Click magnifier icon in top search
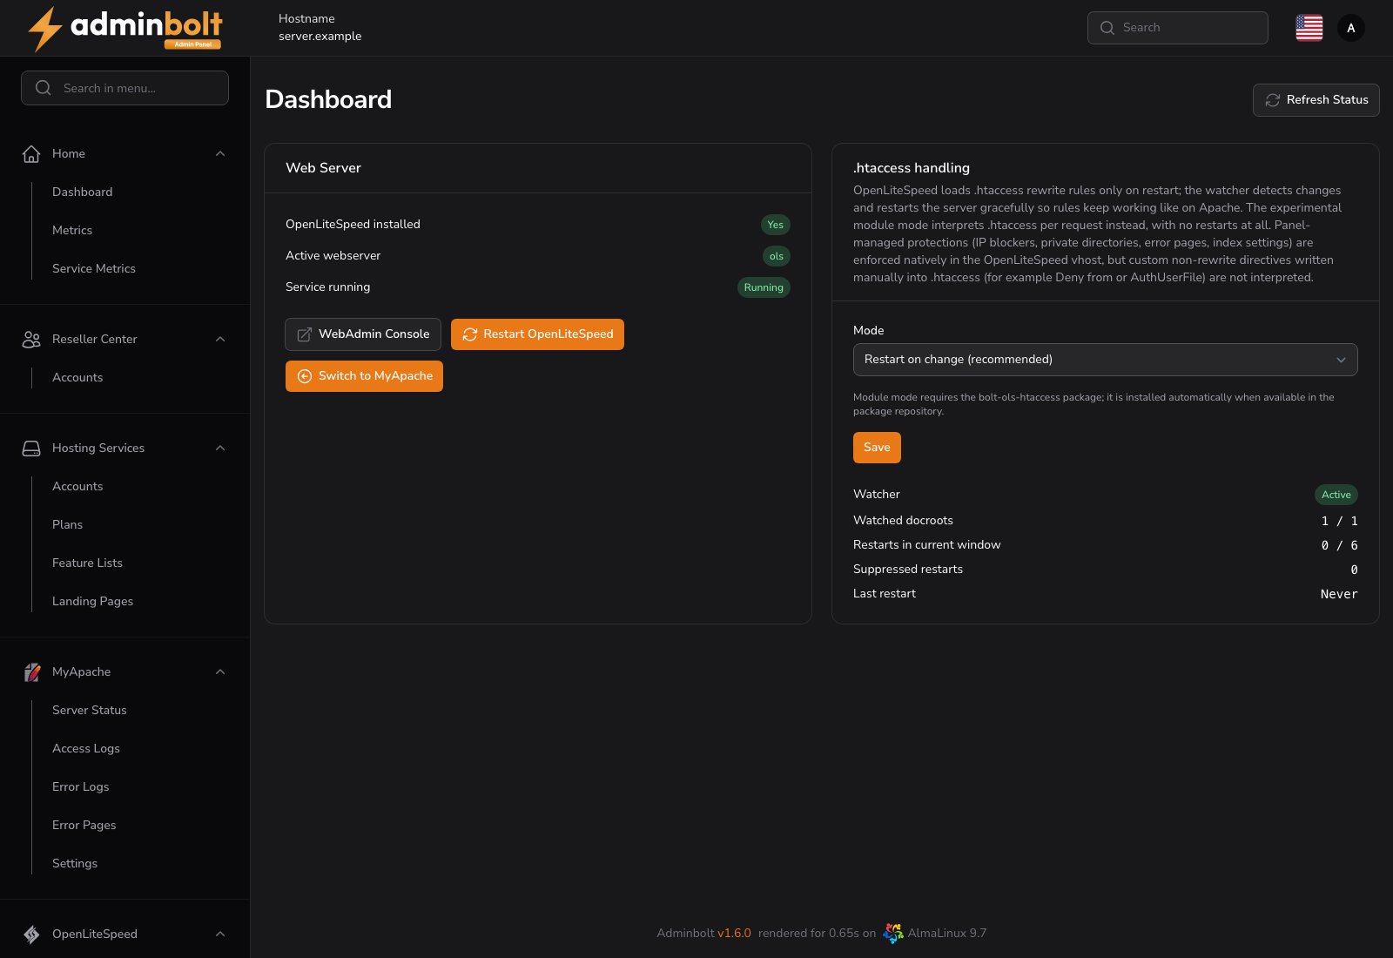This screenshot has width=1393, height=958. [x=1107, y=28]
